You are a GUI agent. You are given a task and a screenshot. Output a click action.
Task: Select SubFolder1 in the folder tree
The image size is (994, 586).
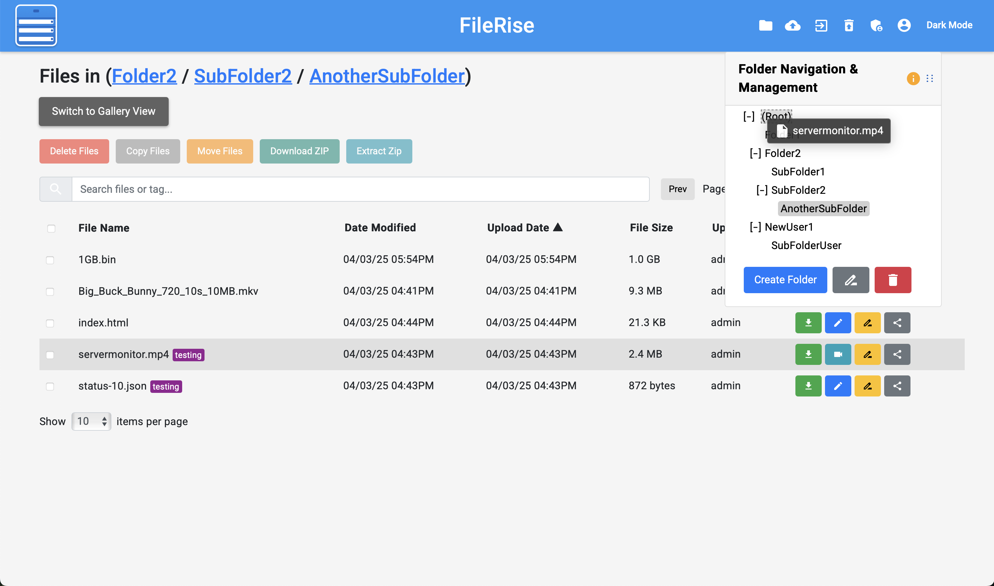(x=798, y=172)
